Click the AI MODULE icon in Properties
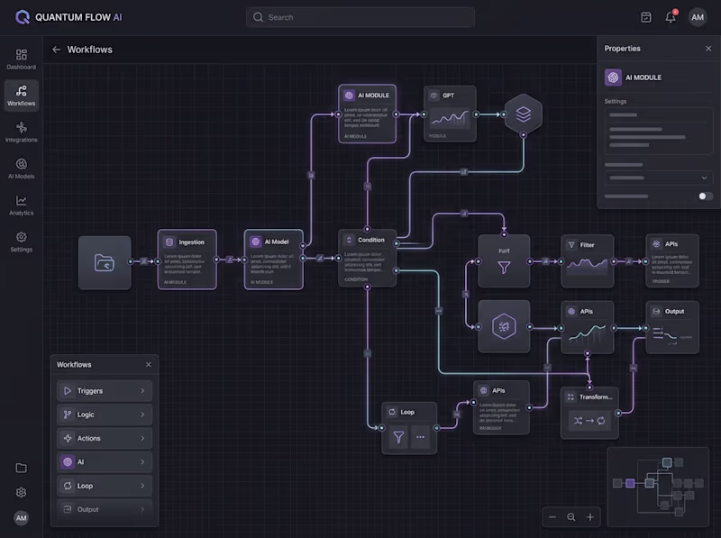The width and height of the screenshot is (721, 538). click(x=613, y=78)
